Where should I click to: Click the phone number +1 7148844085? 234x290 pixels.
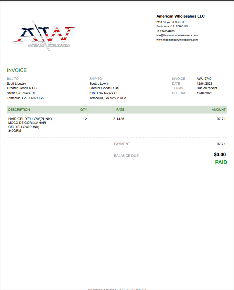click(x=166, y=31)
